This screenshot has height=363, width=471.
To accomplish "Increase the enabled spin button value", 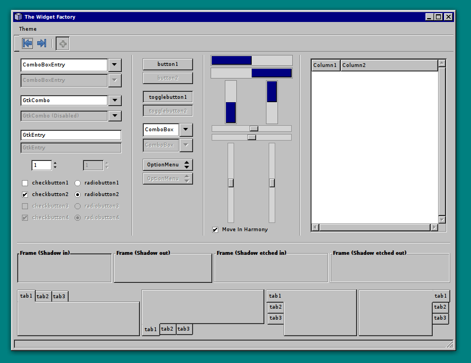I will (x=55, y=163).
